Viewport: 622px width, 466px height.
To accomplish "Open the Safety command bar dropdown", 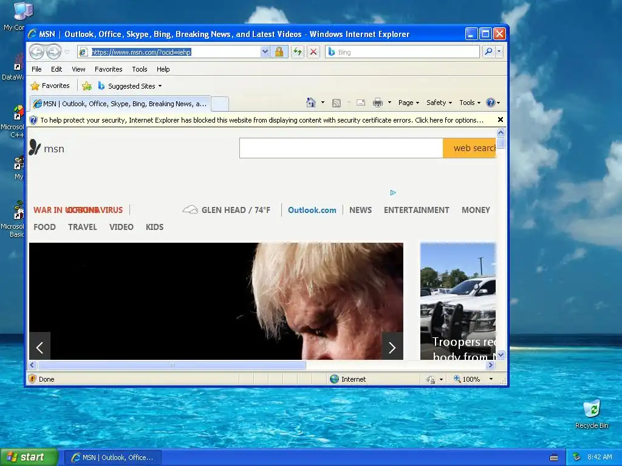I will [439, 103].
